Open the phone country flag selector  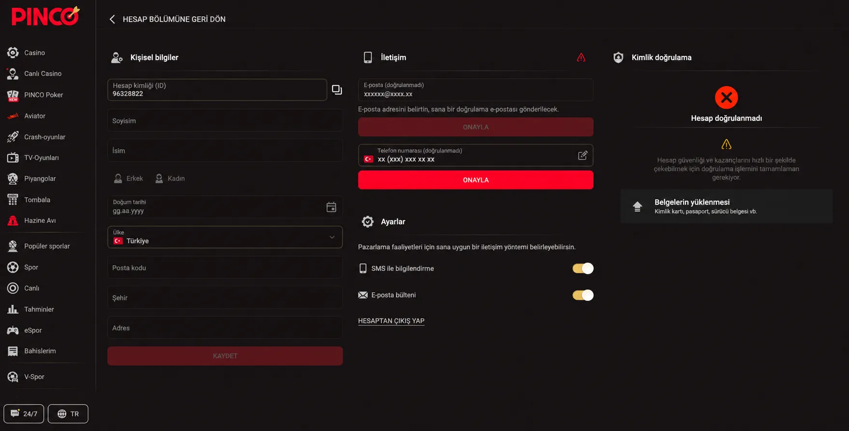click(369, 159)
